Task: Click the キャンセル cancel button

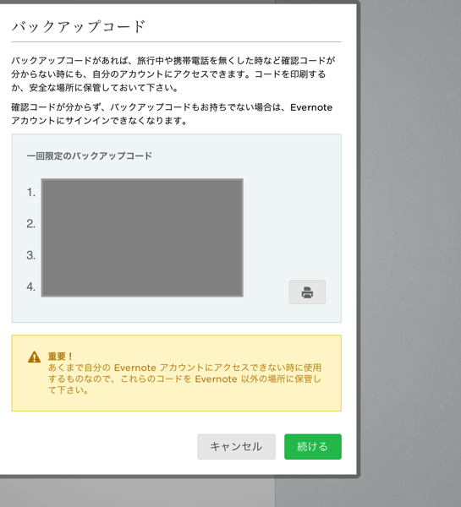Action: click(x=236, y=446)
